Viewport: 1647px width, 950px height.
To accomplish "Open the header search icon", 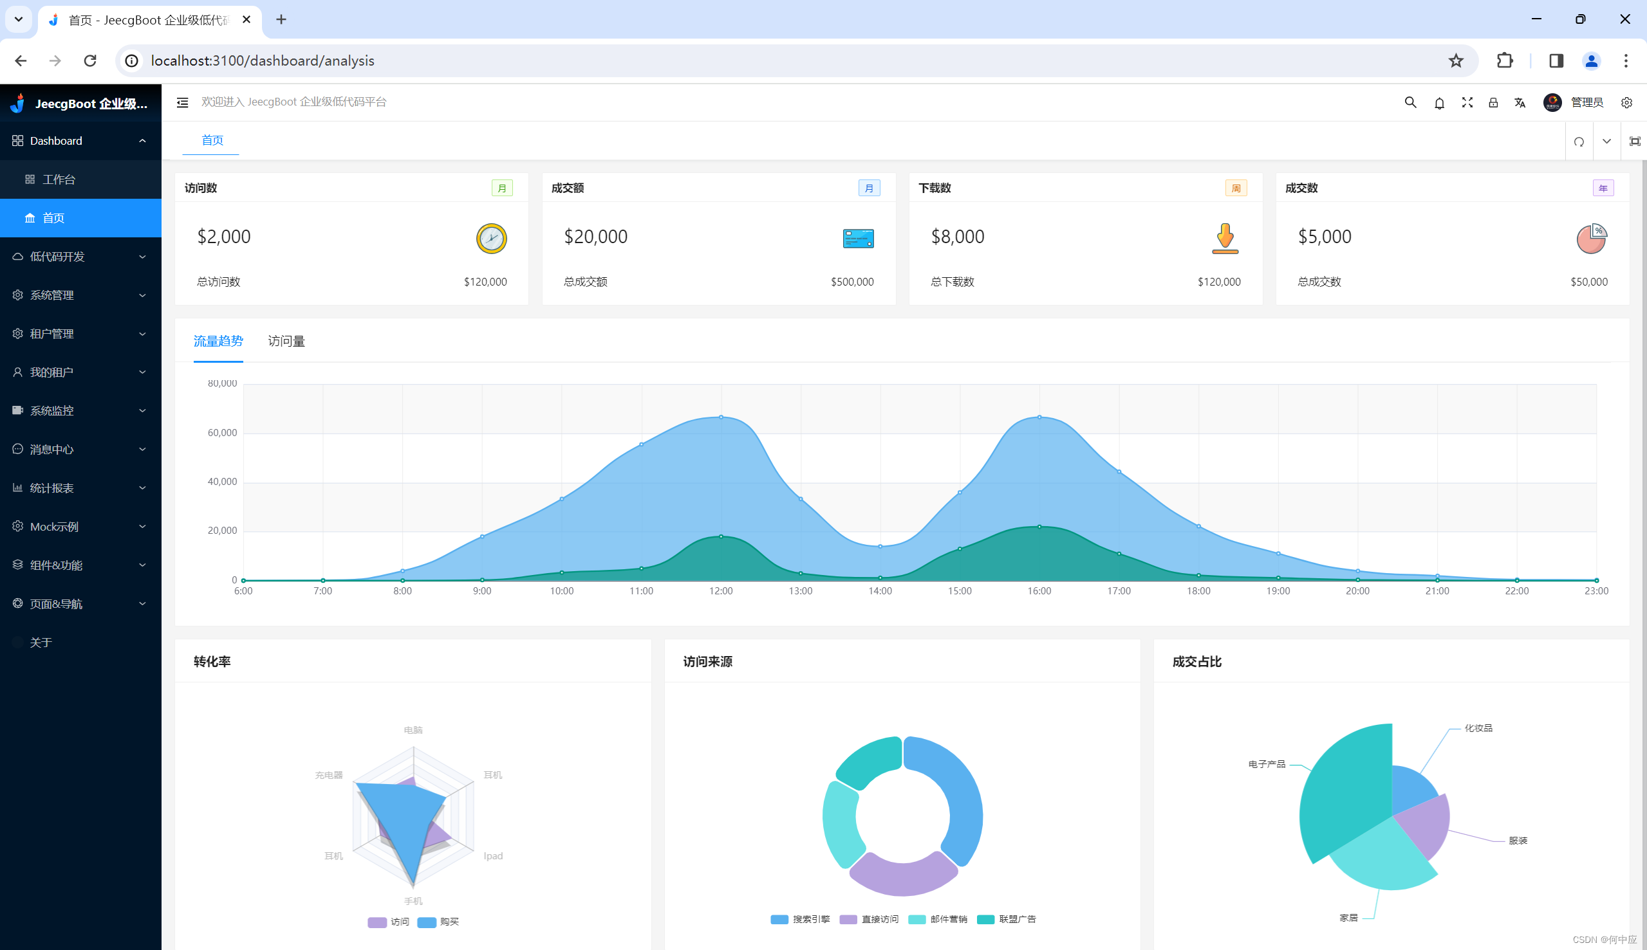I will point(1410,102).
